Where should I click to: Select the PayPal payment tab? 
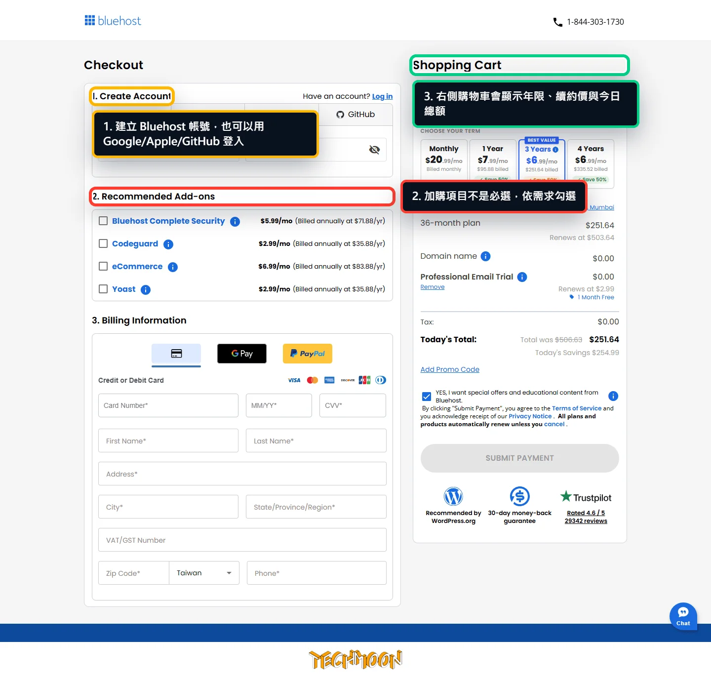(308, 354)
